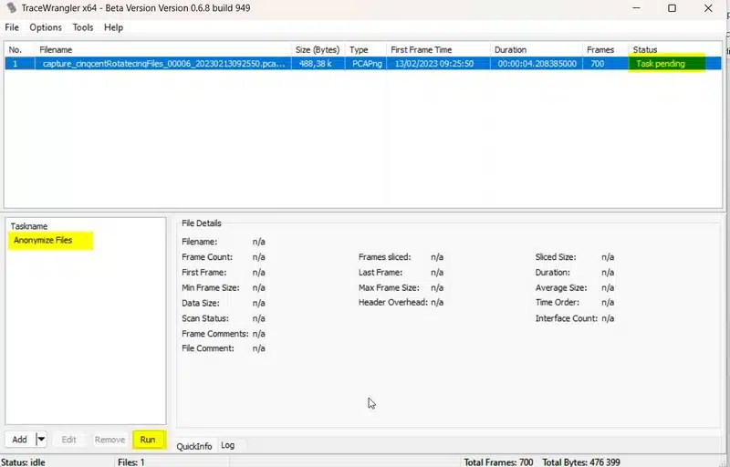The height and width of the screenshot is (467, 730).
Task: Click the Add button
Action: click(x=19, y=440)
